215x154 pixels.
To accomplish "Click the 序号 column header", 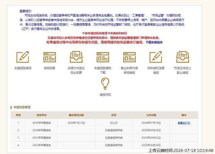I will [x=18, y=115].
